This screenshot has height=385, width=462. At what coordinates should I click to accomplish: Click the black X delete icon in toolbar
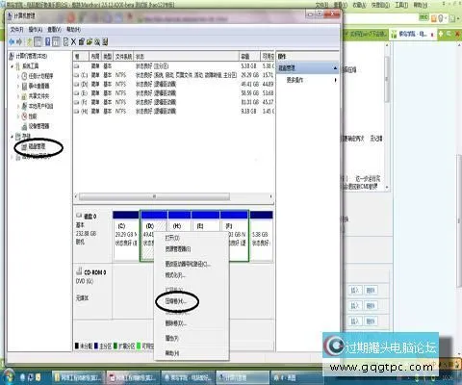pos(73,41)
